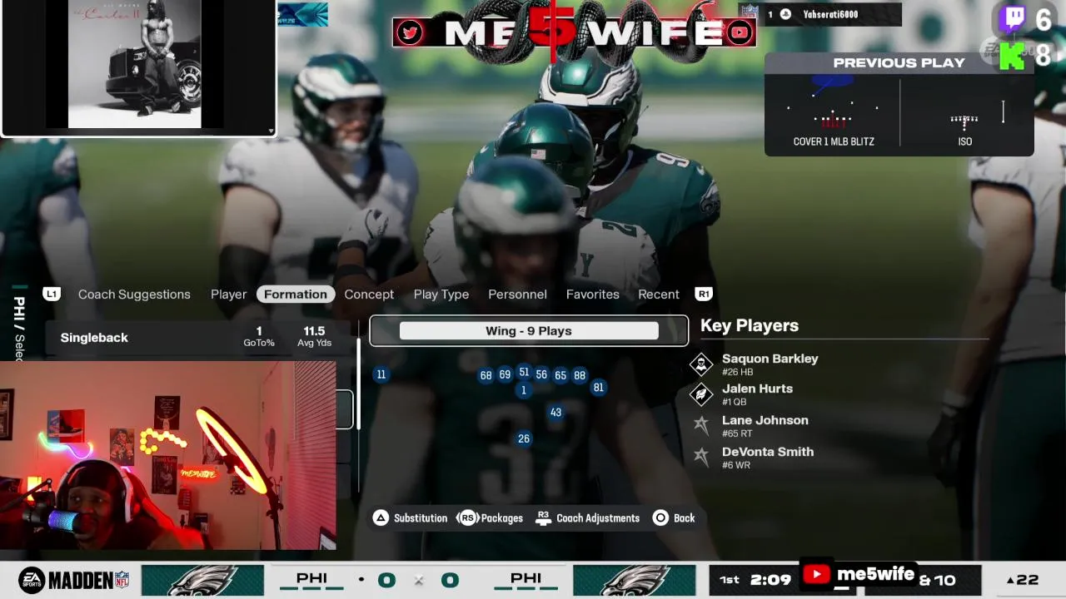
Task: Click the Substitution label
Action: (x=421, y=518)
